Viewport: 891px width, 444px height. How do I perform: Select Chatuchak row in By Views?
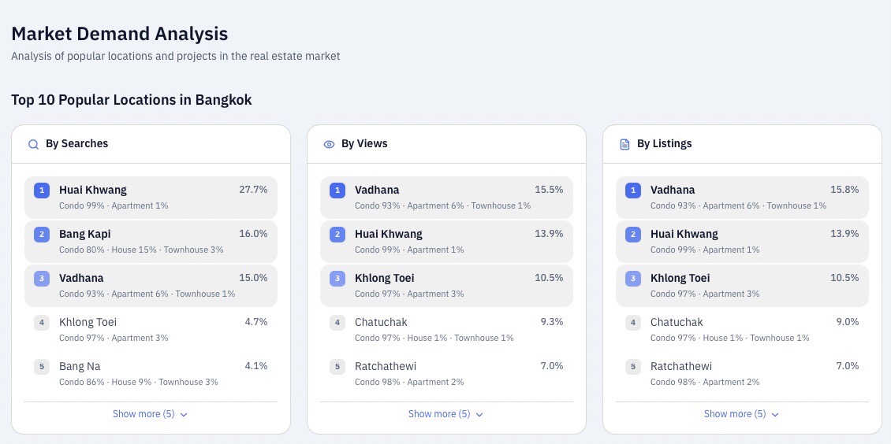(446, 329)
